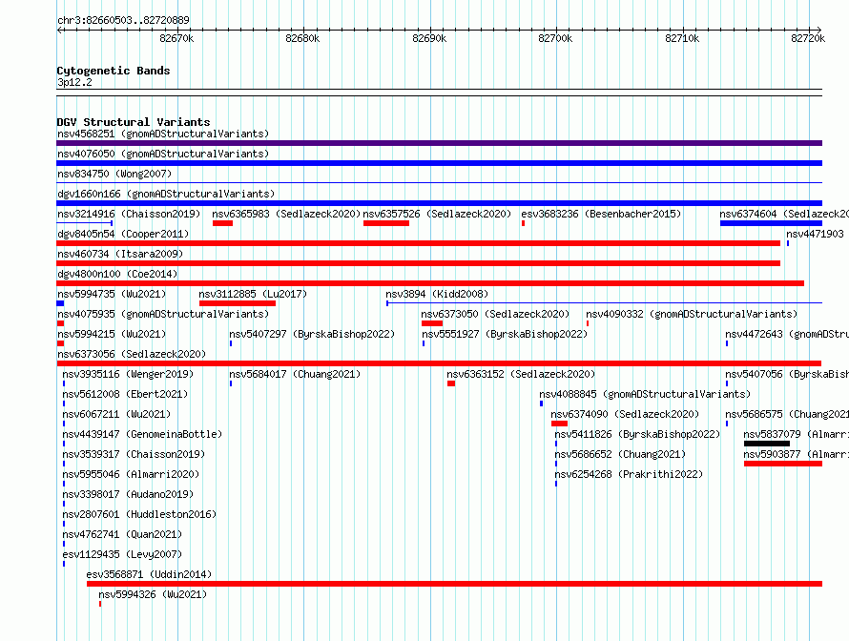Screen dimensions: 849x641
Task: Select the nsv4076050 blue variant bar
Action: 439,163
